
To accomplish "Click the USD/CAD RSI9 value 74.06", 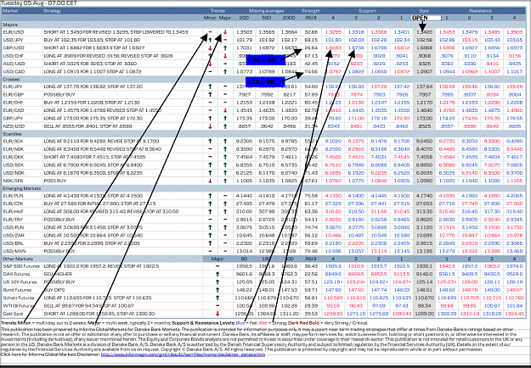I will (311, 71).
